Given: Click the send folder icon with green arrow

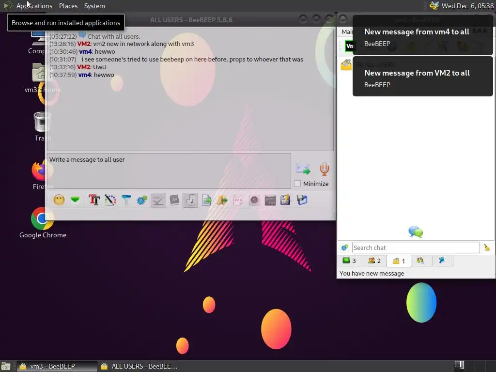Looking at the screenshot, I should click(222, 200).
